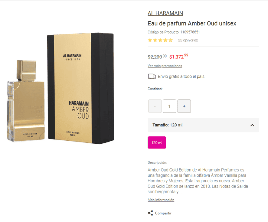
Task: Increase quantity with the plus button
Action: (x=184, y=106)
